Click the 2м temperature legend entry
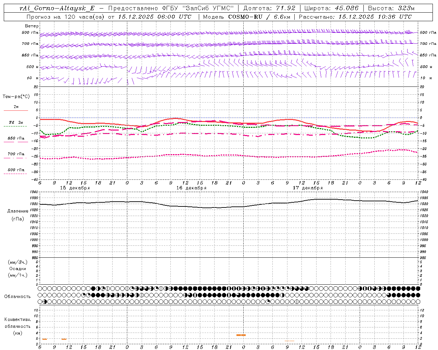438x350 pixels. [16, 107]
